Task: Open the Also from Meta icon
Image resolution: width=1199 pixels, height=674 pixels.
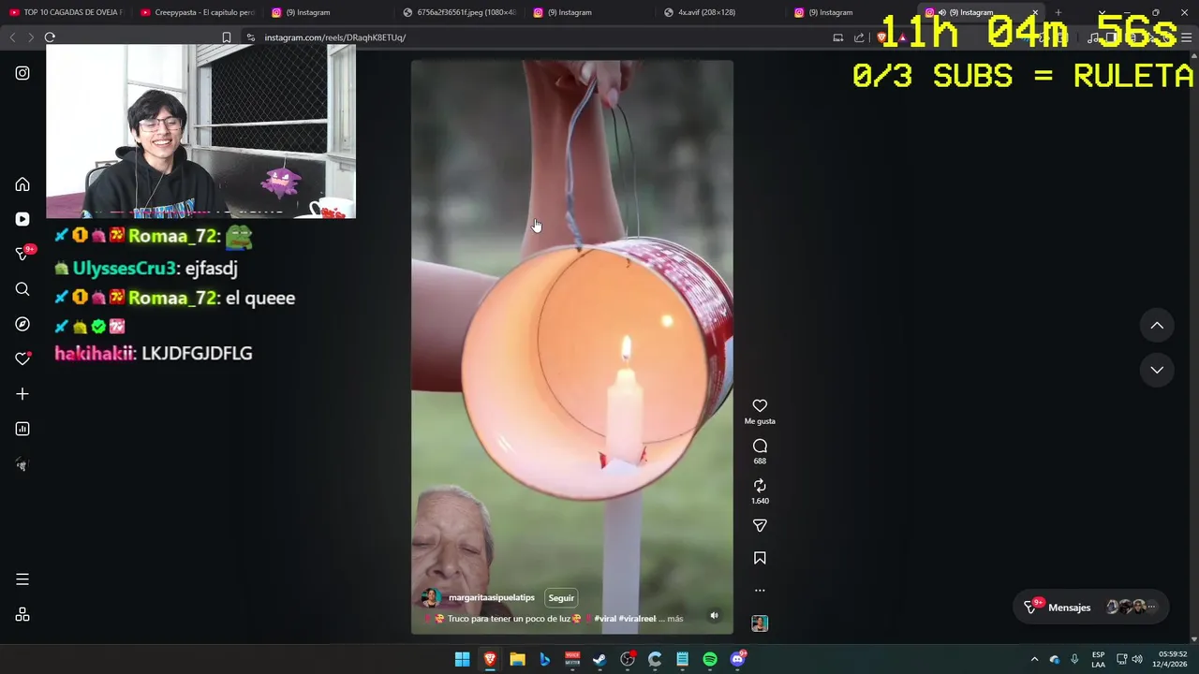Action: (x=22, y=615)
